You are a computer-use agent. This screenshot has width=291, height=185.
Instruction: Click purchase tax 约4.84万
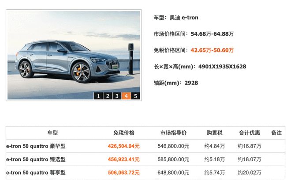click(x=215, y=146)
